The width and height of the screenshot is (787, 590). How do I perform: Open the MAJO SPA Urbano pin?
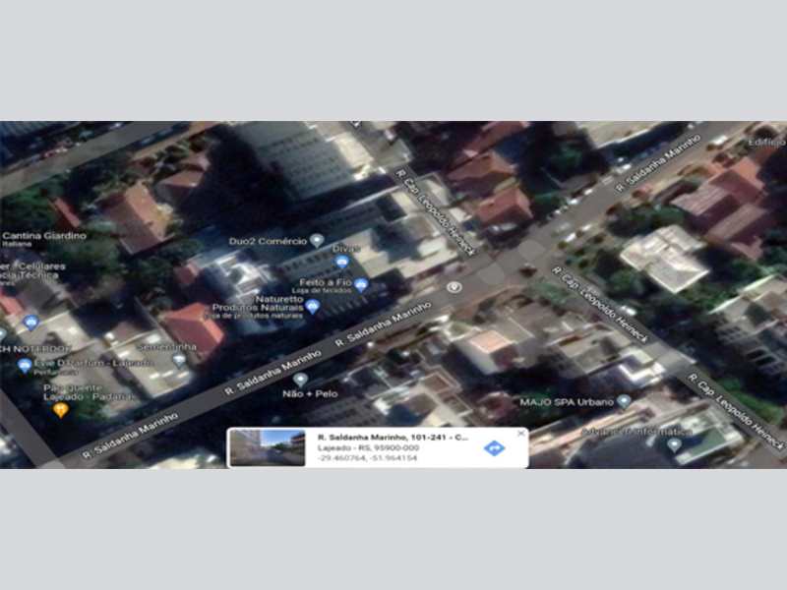coord(624,401)
